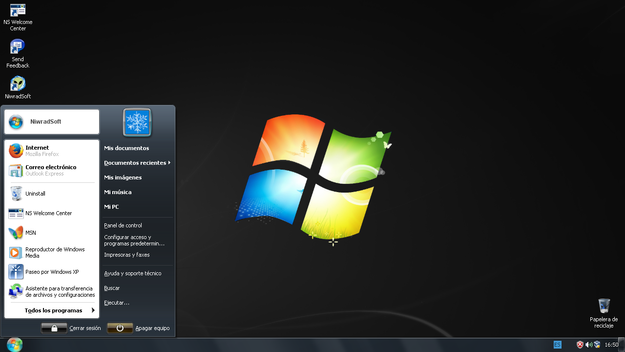Launch MSN from the start menu
Viewport: 625px width, 352px height.
[51, 233]
